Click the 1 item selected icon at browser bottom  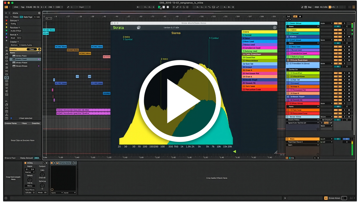11,118
